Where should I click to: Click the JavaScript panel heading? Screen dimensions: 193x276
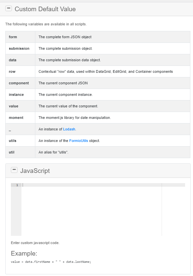coord(35,171)
